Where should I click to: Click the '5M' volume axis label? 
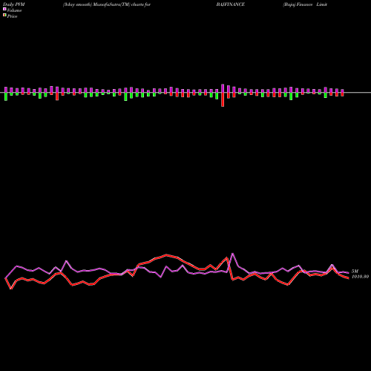(355, 272)
